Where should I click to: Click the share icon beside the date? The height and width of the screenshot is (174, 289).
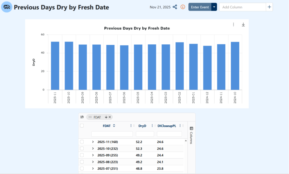coord(175,7)
